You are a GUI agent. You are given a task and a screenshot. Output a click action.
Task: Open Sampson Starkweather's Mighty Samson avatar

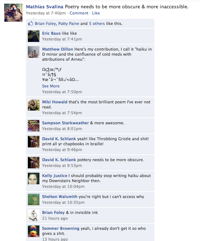coord(34,126)
